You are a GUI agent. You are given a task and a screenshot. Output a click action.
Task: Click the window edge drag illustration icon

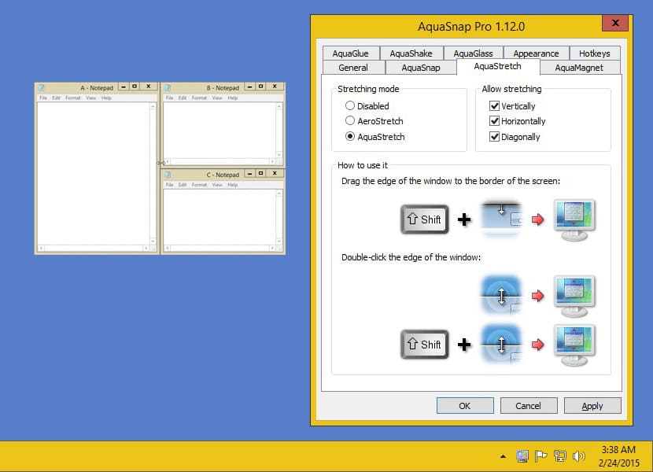(501, 219)
